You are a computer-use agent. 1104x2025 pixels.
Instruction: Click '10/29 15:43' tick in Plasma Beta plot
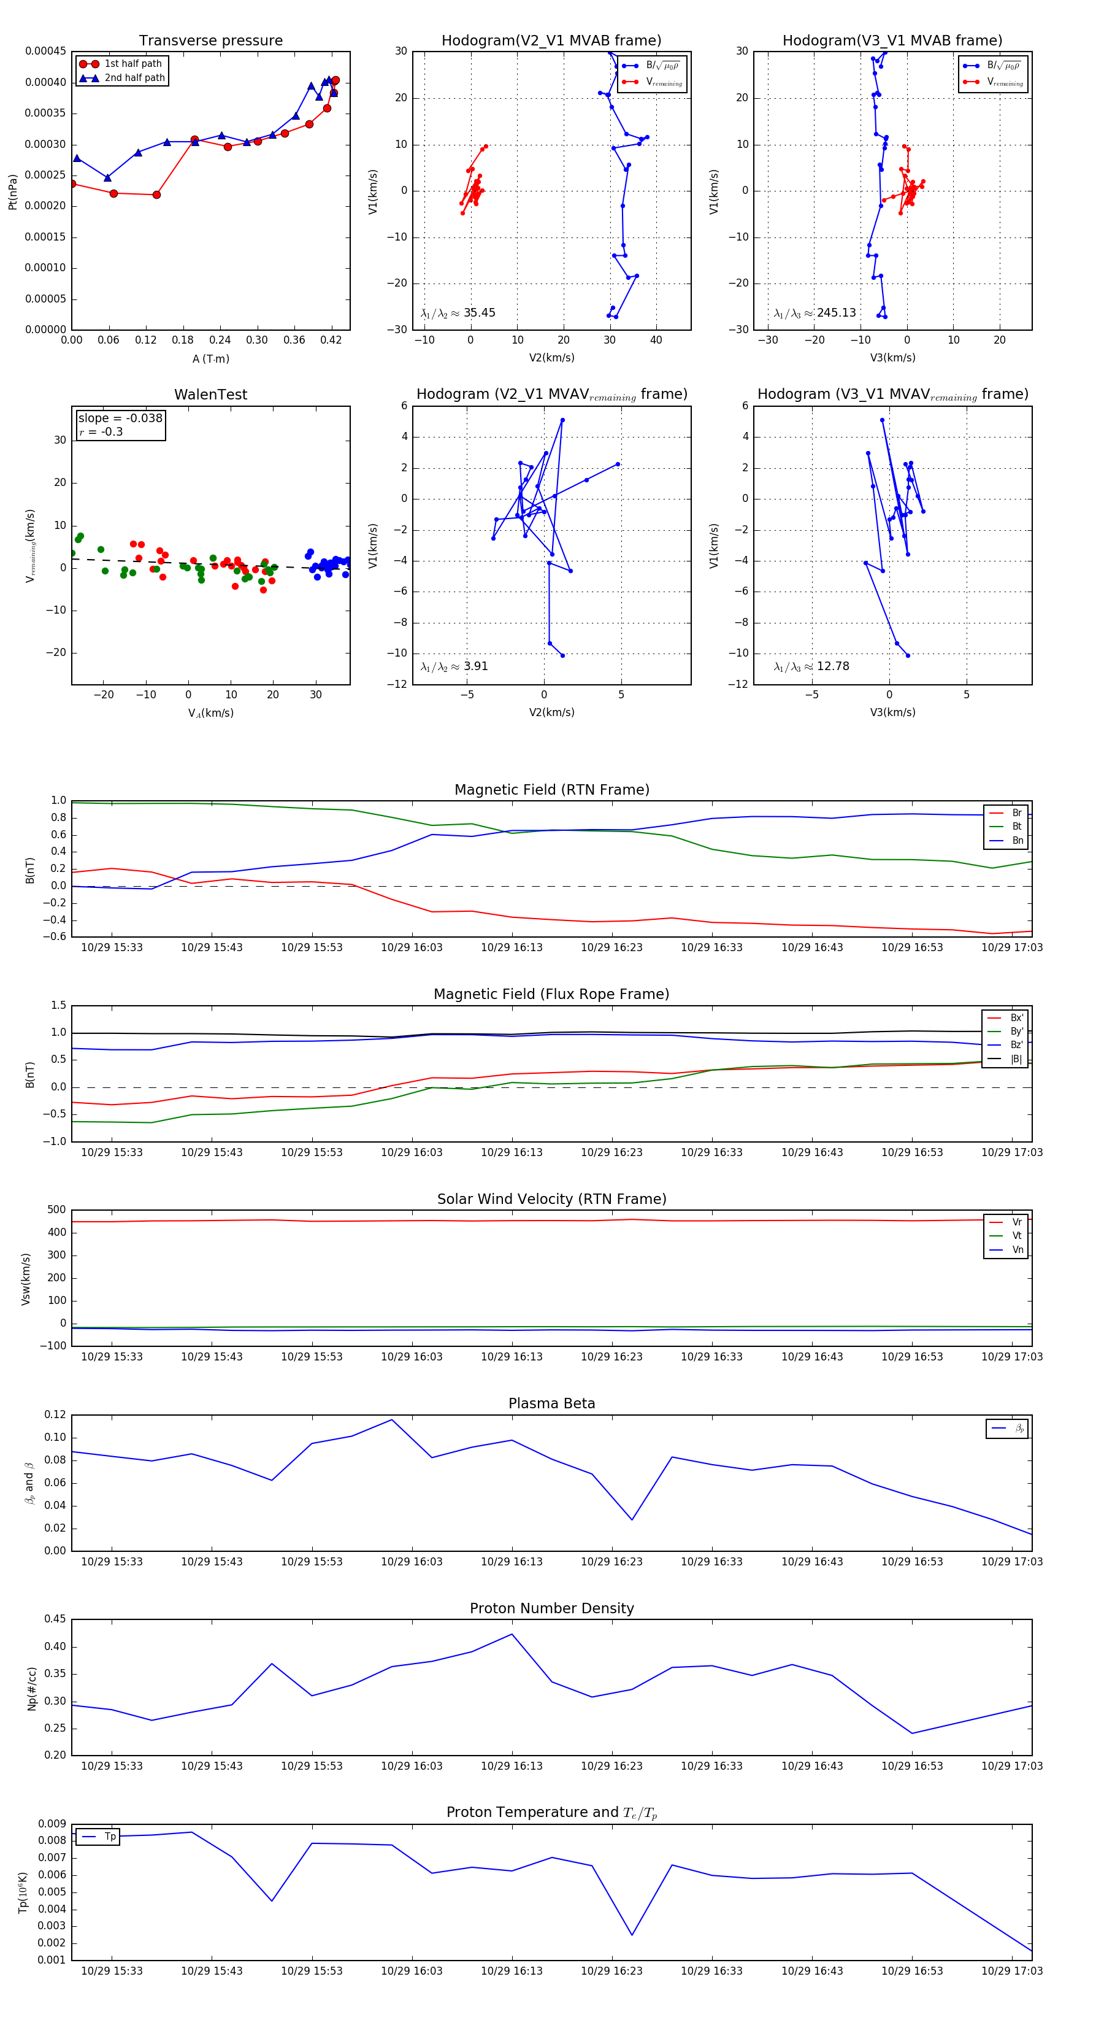[x=212, y=1562]
